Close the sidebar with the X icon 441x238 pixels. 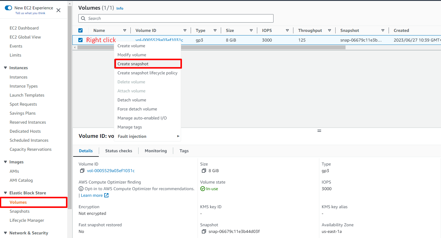(58, 10)
